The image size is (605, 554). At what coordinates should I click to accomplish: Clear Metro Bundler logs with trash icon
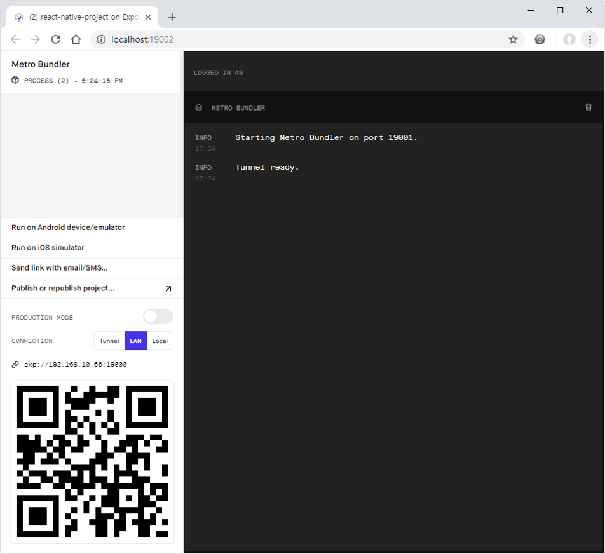(588, 107)
